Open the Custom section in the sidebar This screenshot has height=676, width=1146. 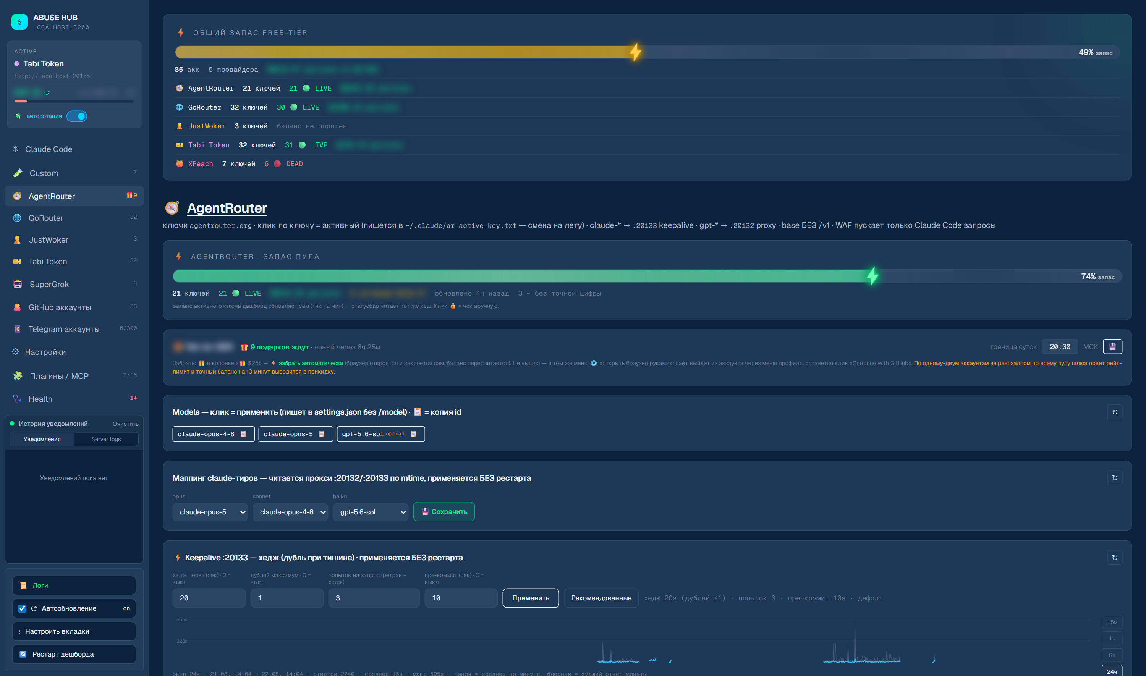point(74,173)
